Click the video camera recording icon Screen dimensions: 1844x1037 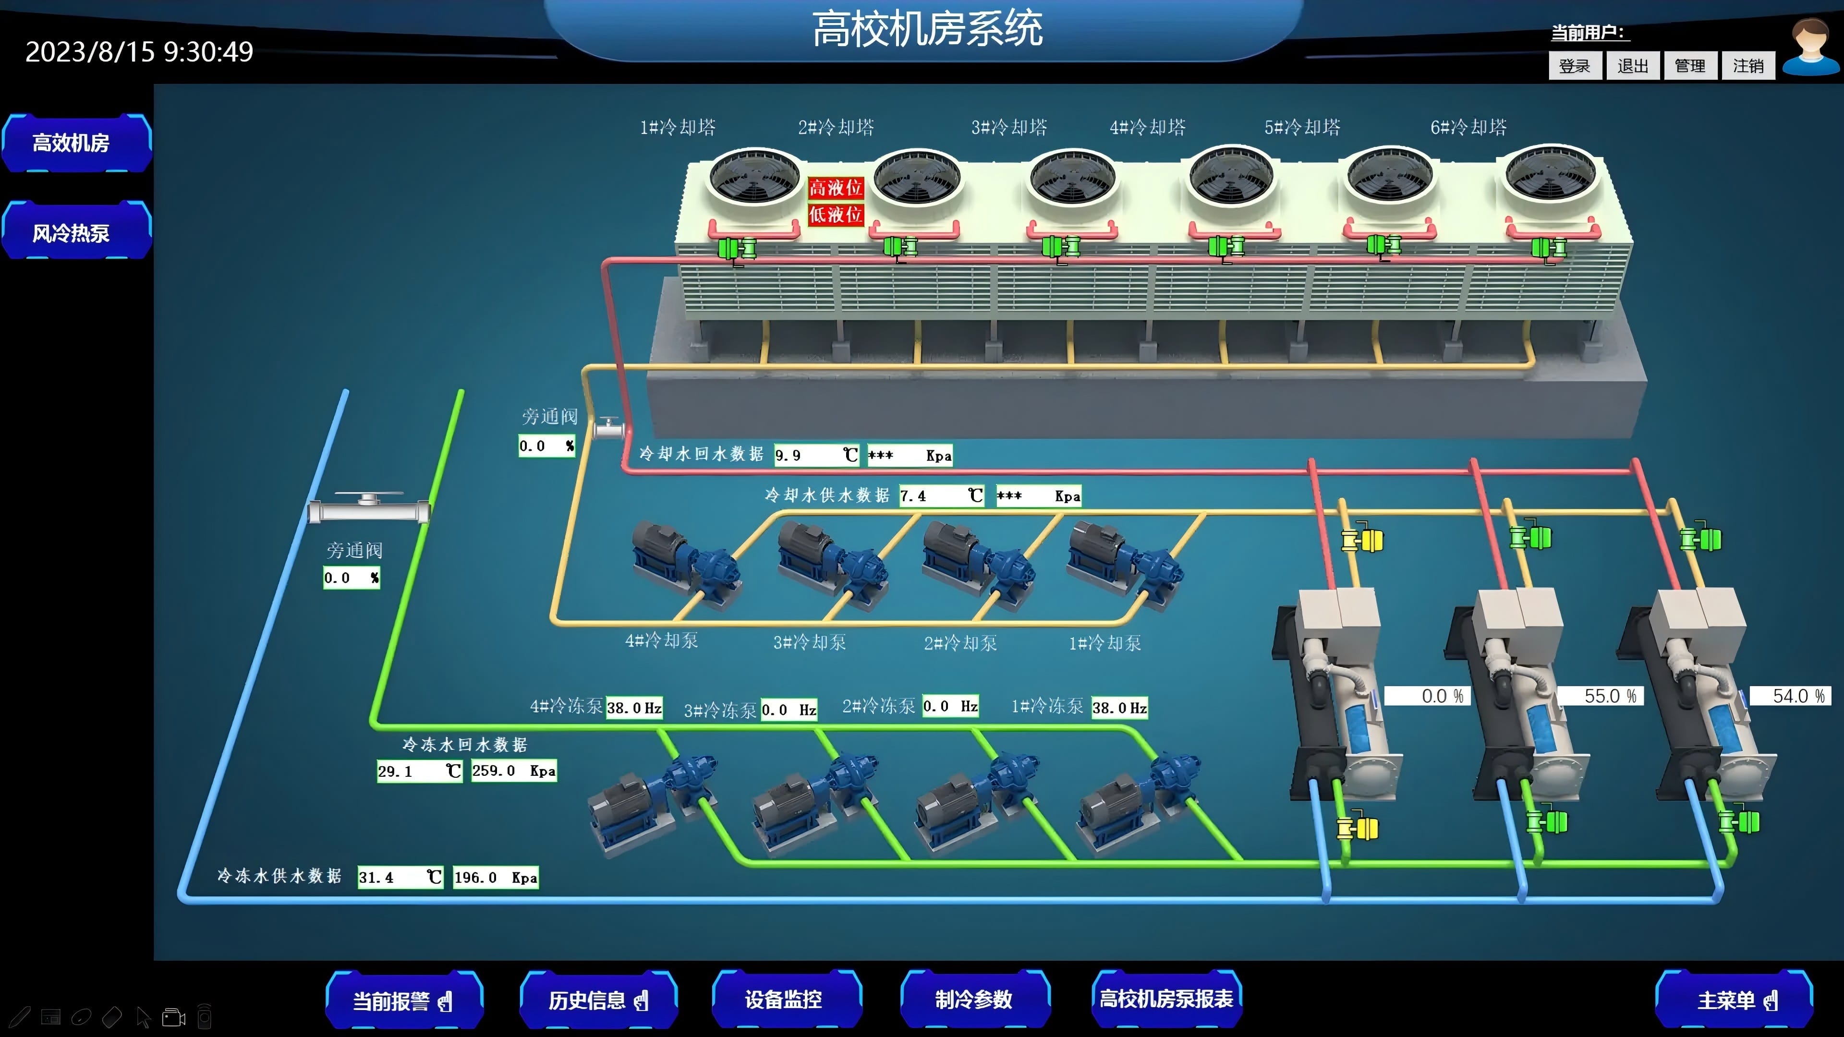[x=173, y=1017]
